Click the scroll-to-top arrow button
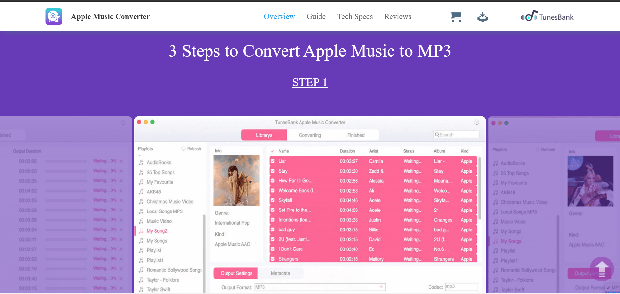This screenshot has height=294, width=620. point(602,269)
